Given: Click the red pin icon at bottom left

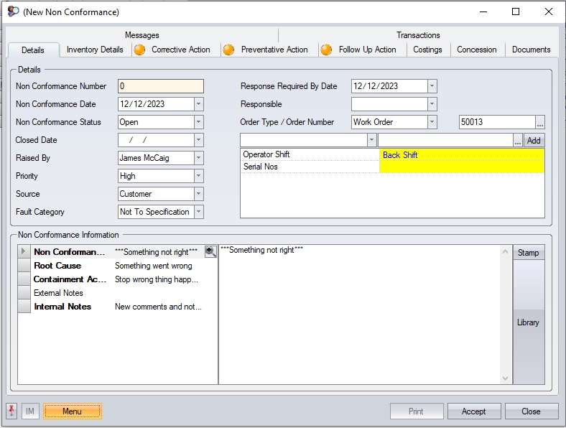Looking at the screenshot, I should coord(12,411).
